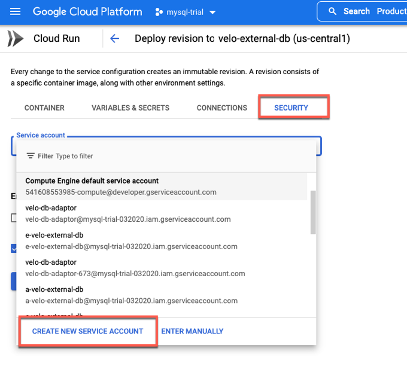Select the SECURITY tab

[x=291, y=108]
